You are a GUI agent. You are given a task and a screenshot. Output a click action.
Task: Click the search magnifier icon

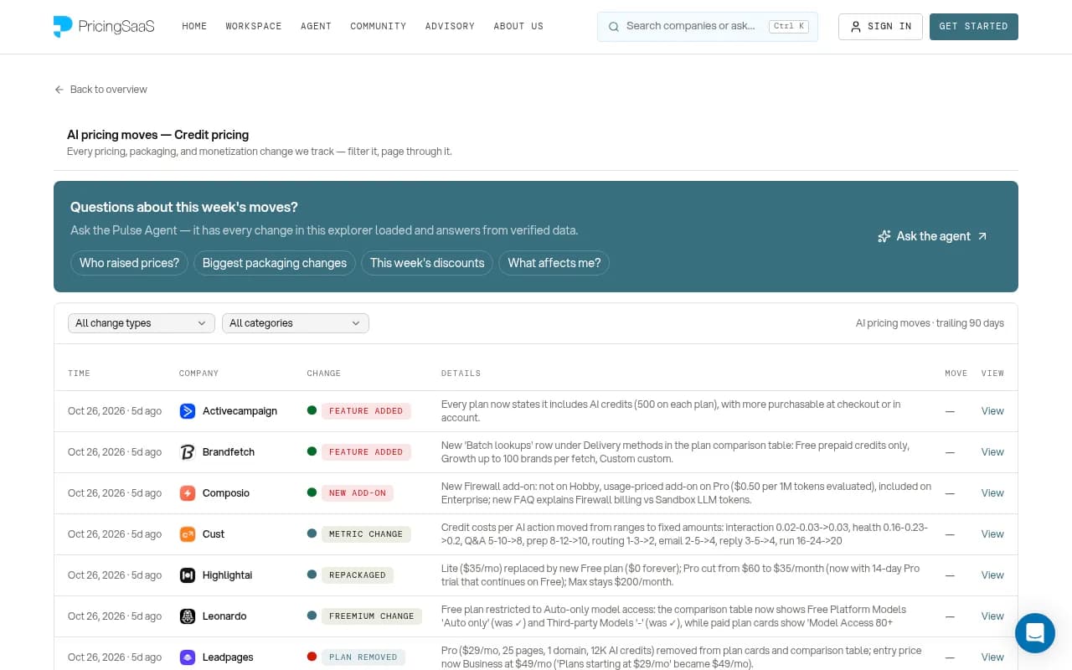tap(614, 26)
